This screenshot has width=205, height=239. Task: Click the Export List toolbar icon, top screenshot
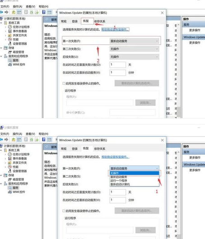(x=37, y=12)
